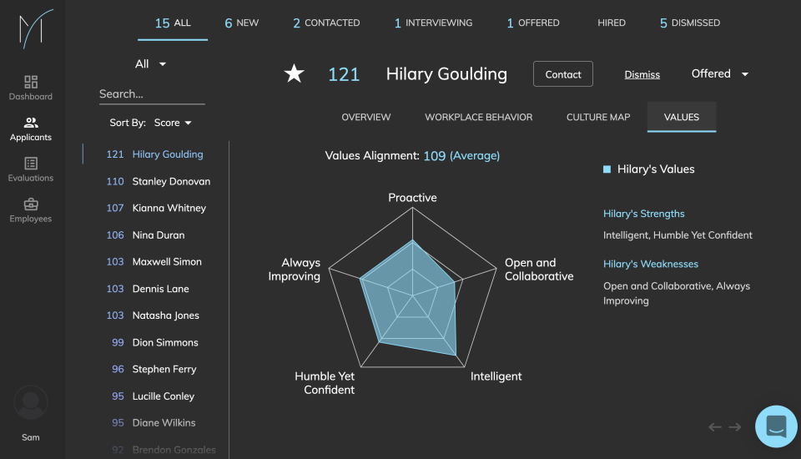Switch to the 6 NEW tab

click(242, 23)
